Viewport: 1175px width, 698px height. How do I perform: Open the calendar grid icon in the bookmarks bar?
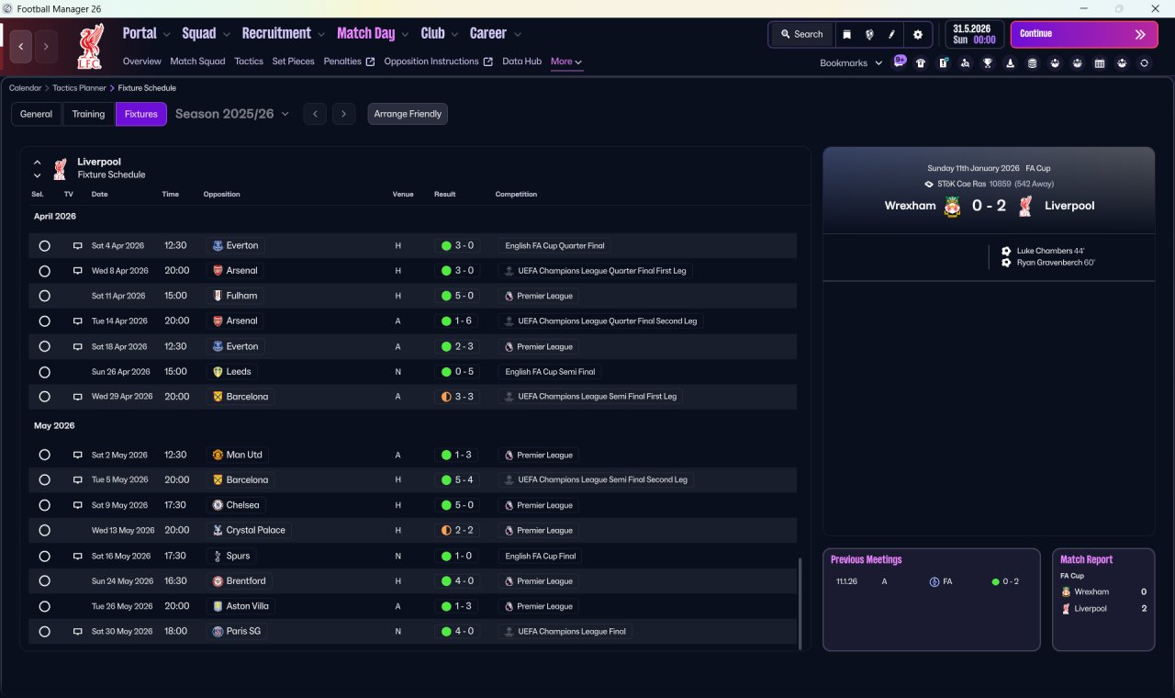[1100, 63]
